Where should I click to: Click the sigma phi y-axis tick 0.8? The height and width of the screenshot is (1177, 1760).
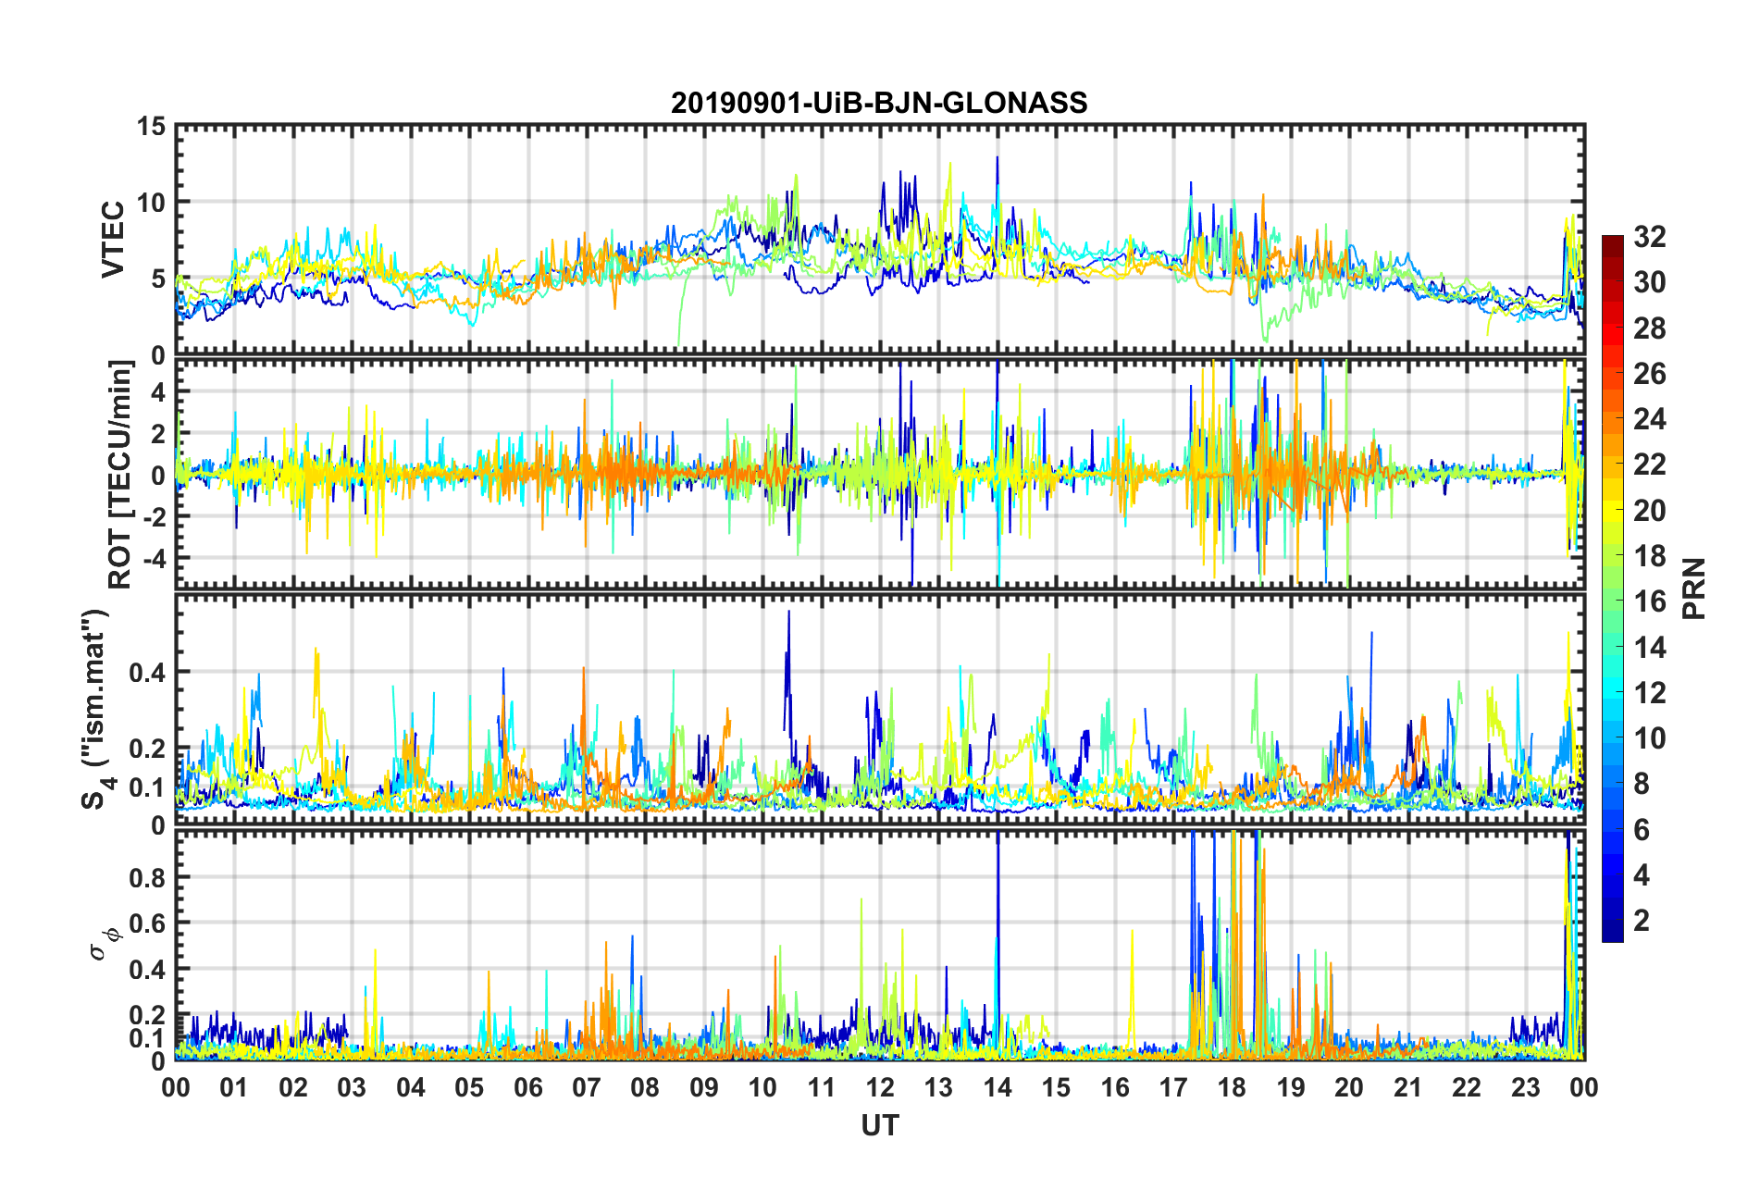147,877
